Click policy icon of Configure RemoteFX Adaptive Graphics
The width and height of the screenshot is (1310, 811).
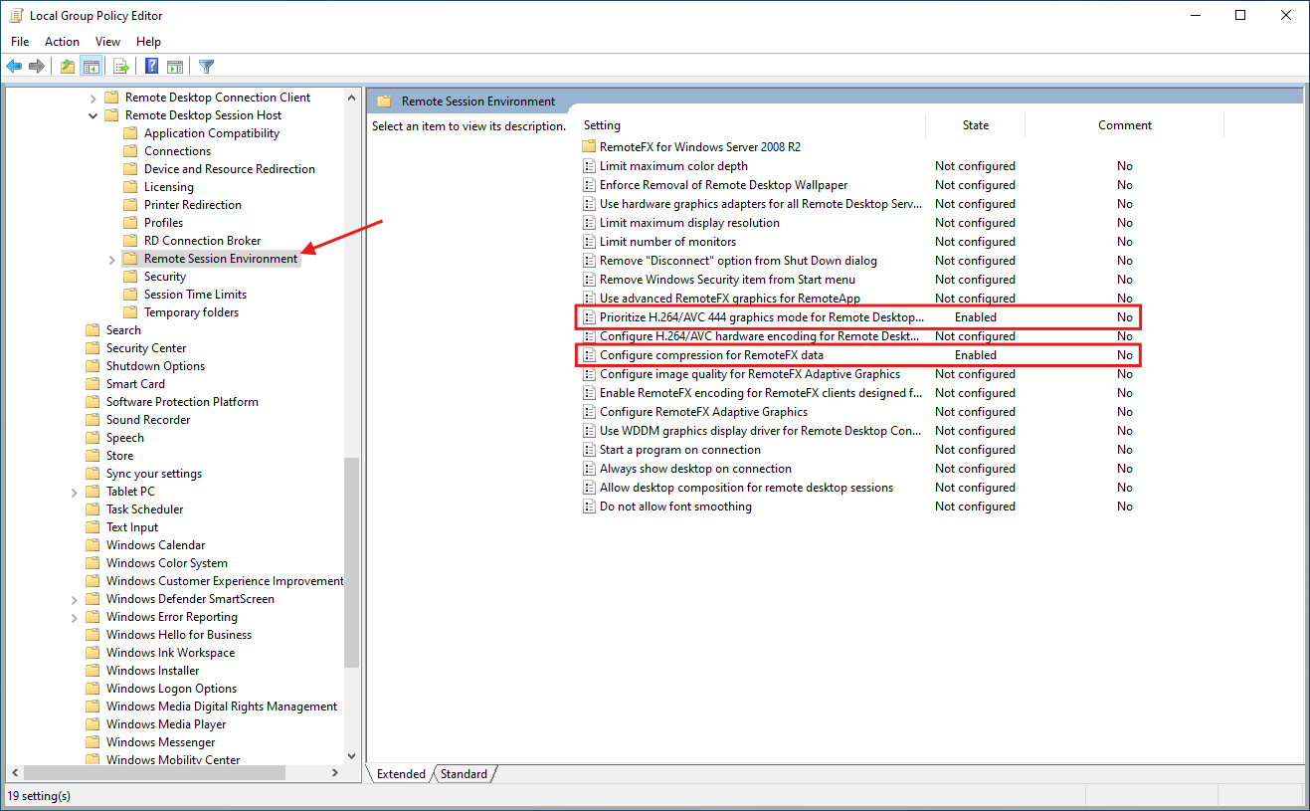click(x=589, y=412)
